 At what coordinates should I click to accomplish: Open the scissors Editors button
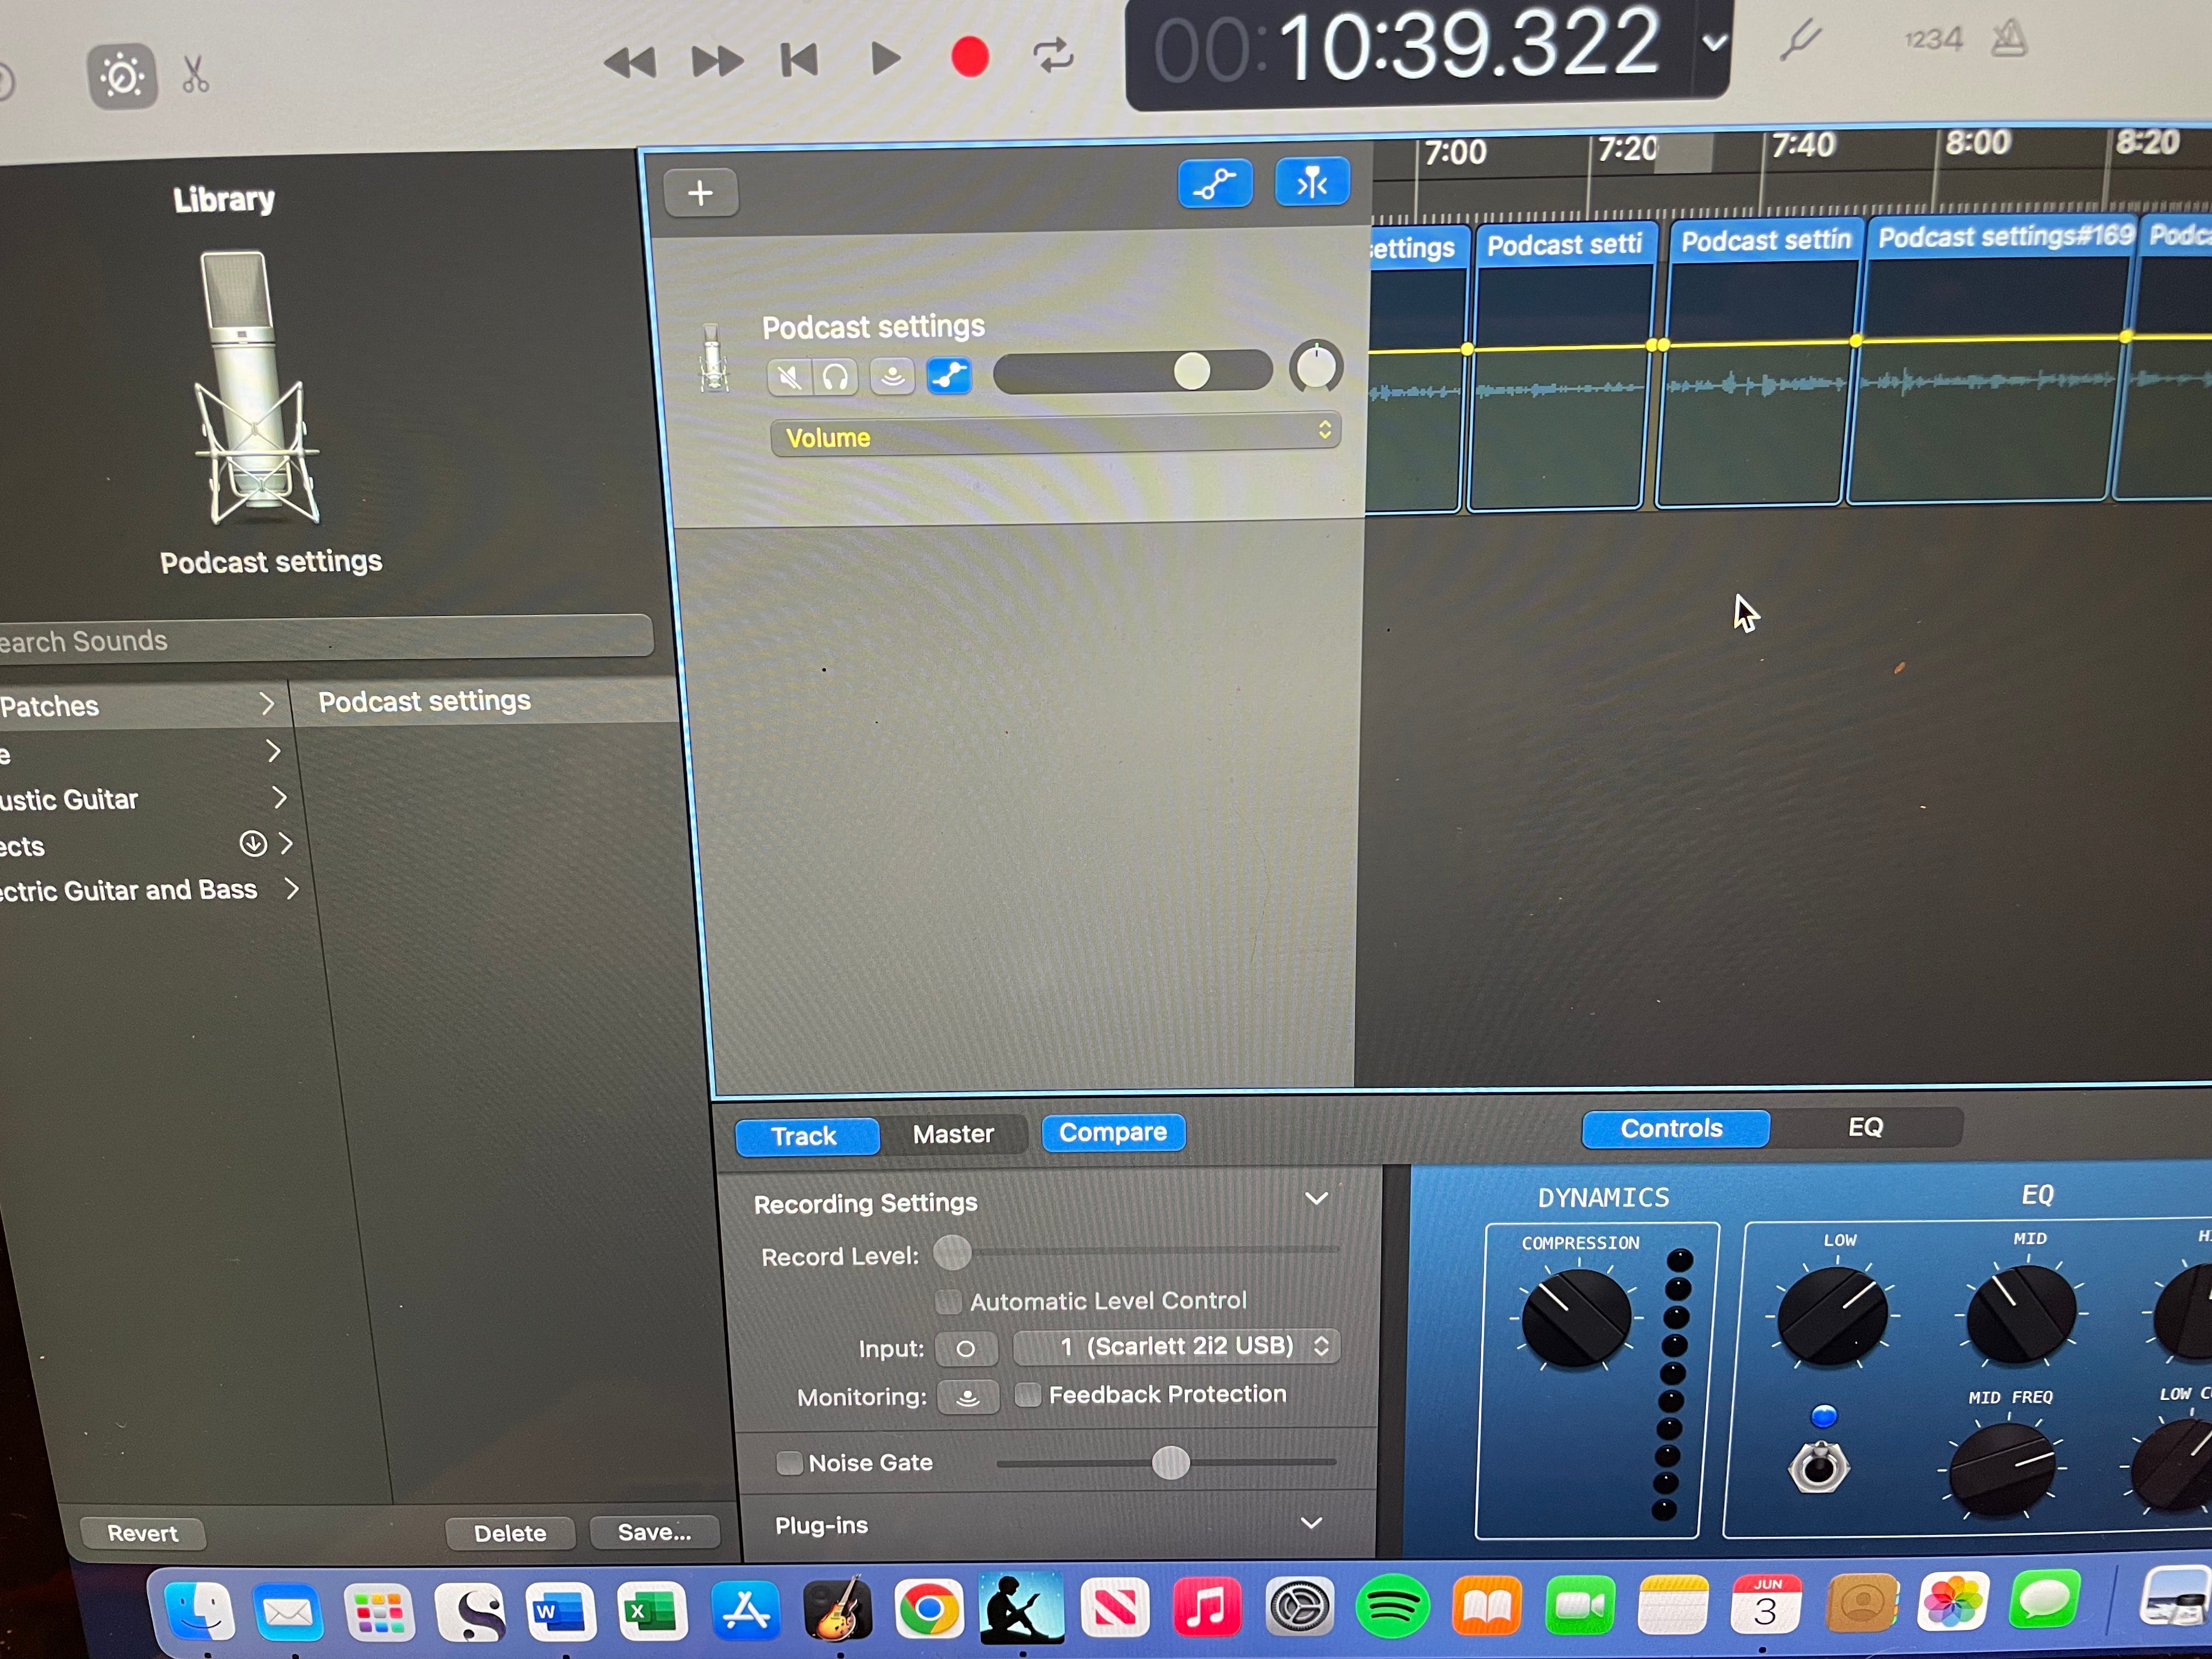196,74
